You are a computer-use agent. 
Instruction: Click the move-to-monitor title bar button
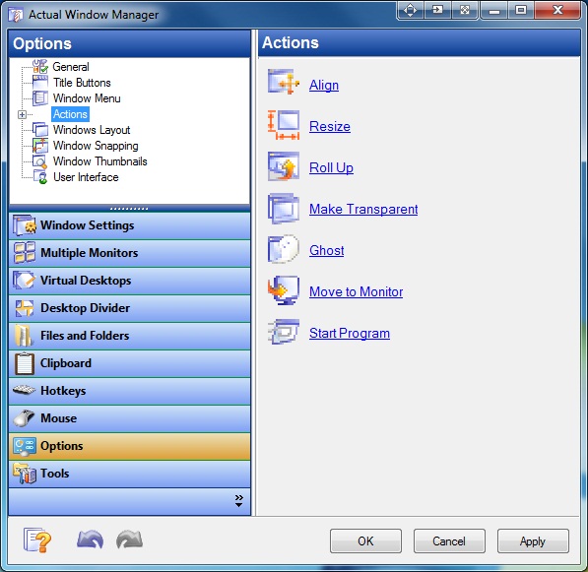410,10
